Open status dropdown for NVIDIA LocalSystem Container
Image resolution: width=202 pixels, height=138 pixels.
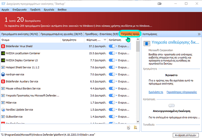(117, 53)
